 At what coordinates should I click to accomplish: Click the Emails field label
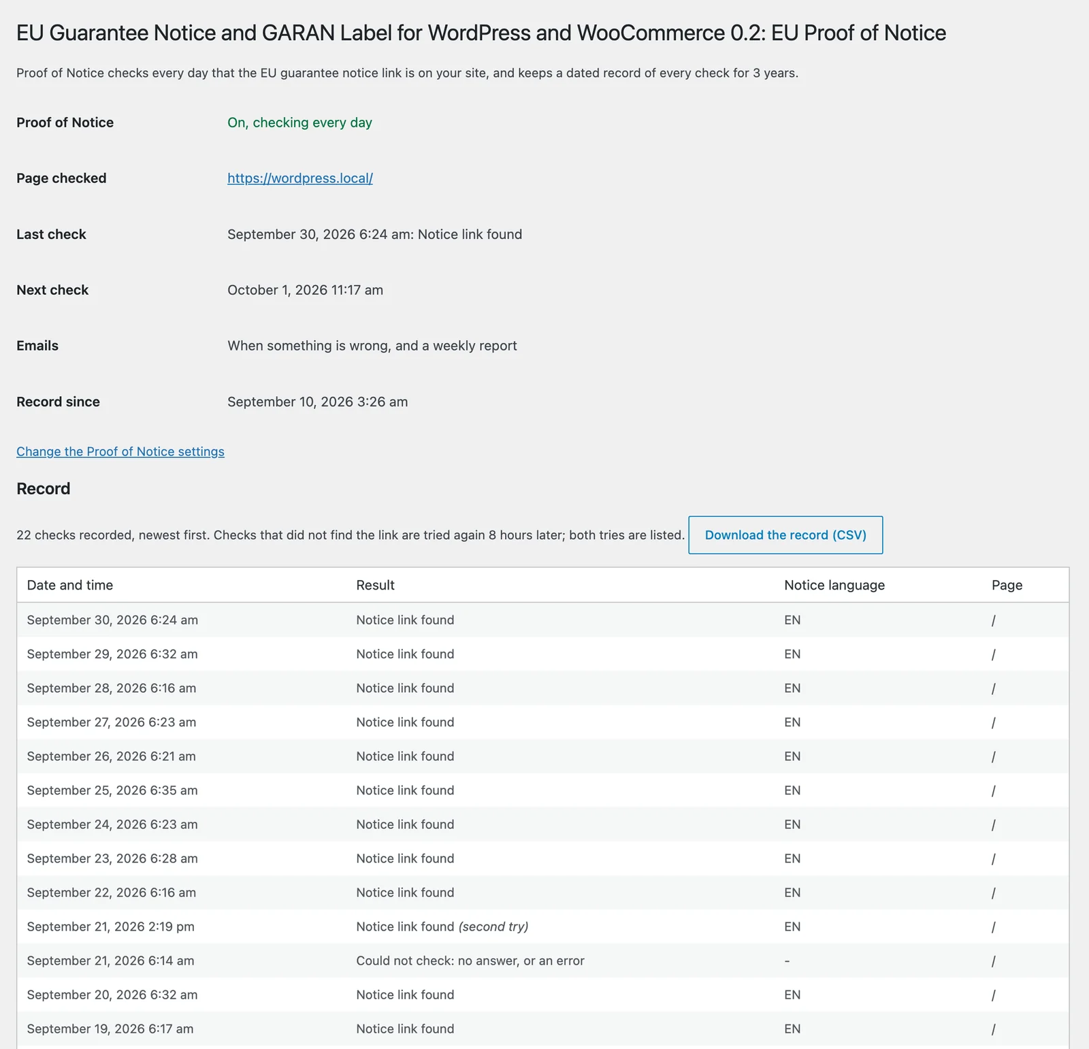pos(37,346)
